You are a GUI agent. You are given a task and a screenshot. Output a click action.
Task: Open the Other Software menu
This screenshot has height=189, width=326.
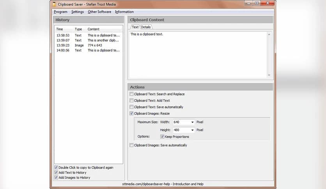tap(99, 12)
